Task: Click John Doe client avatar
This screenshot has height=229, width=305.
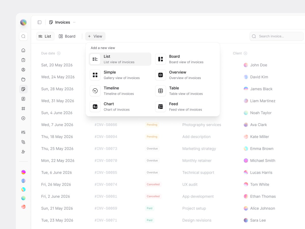Action: [246, 65]
